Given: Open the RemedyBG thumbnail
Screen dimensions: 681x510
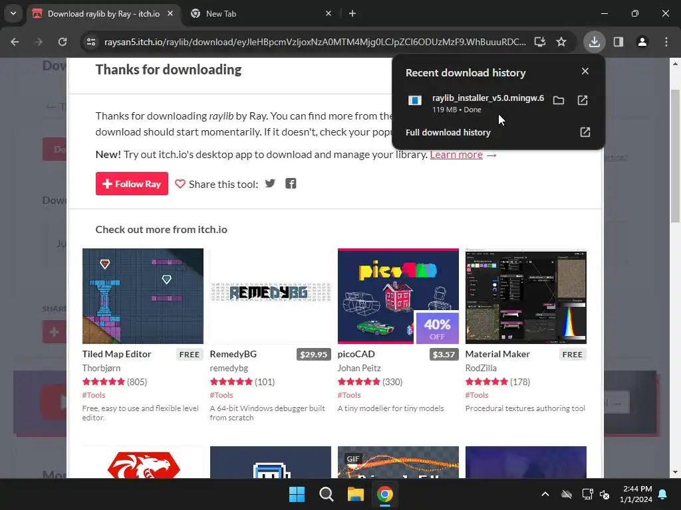Looking at the screenshot, I should coord(271,296).
